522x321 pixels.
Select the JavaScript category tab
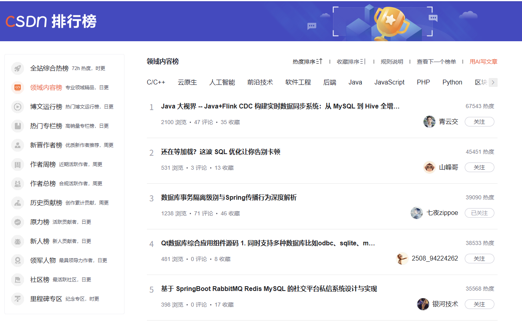[x=389, y=82]
